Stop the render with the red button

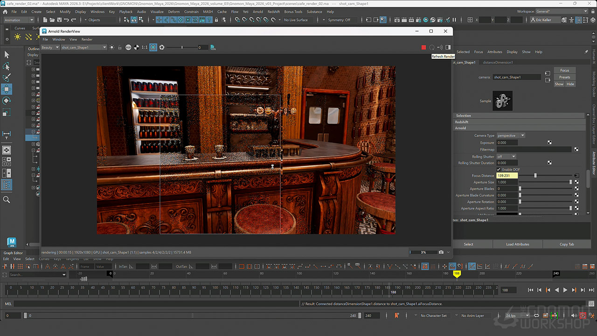423,47
